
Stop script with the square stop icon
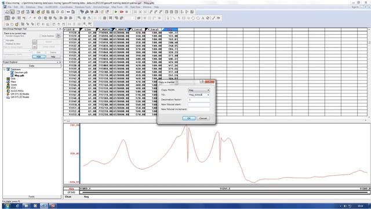[x=127, y=12]
